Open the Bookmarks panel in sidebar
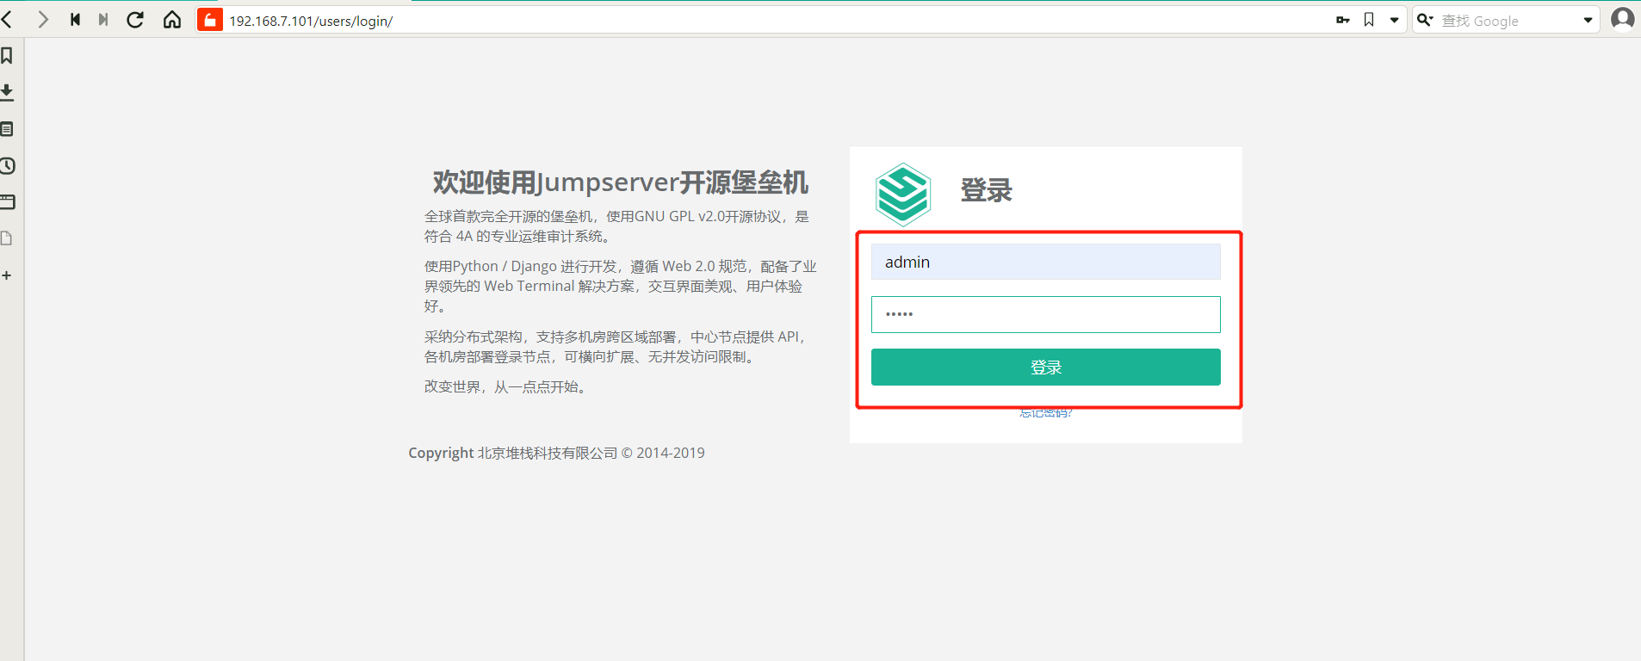The image size is (1641, 661). click(x=7, y=56)
